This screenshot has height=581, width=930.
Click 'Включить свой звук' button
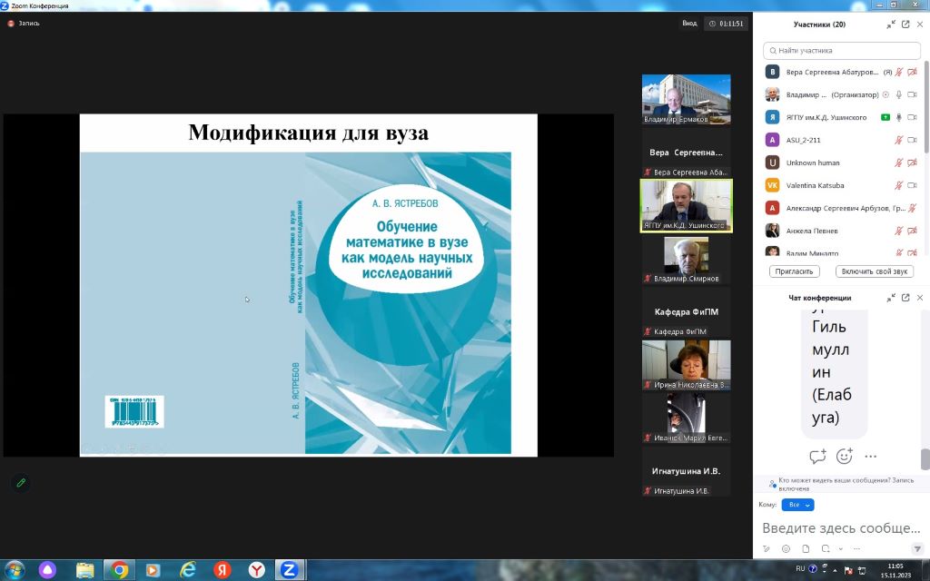[x=875, y=271]
